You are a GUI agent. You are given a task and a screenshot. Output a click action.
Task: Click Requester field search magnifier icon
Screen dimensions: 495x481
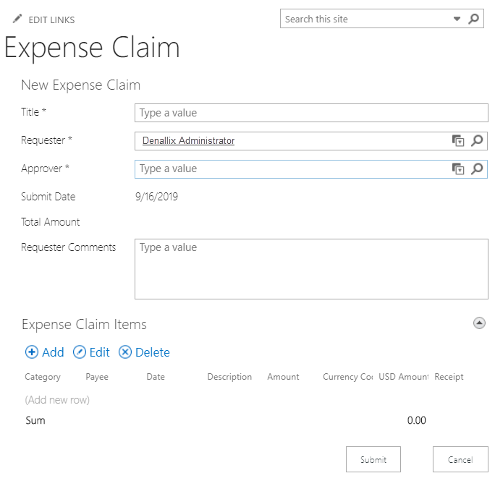[x=477, y=141]
